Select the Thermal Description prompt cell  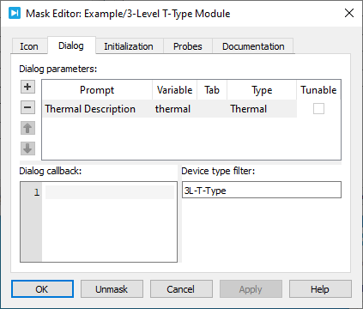tap(97, 109)
